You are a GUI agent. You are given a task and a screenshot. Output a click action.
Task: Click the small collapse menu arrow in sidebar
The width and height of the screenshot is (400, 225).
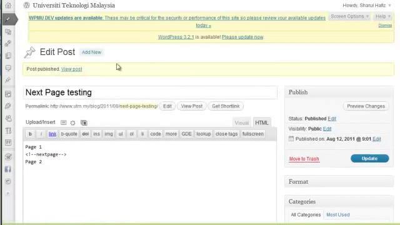click(x=8, y=194)
